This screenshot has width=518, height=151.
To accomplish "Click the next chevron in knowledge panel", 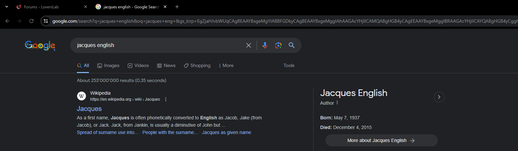I will pyautogui.click(x=439, y=97).
